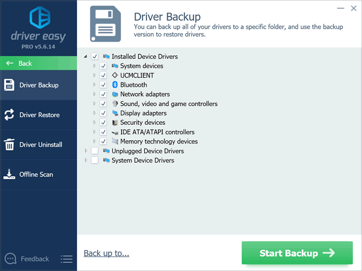
Task: Open the Driver Restore sidebar section
Action: [39, 115]
